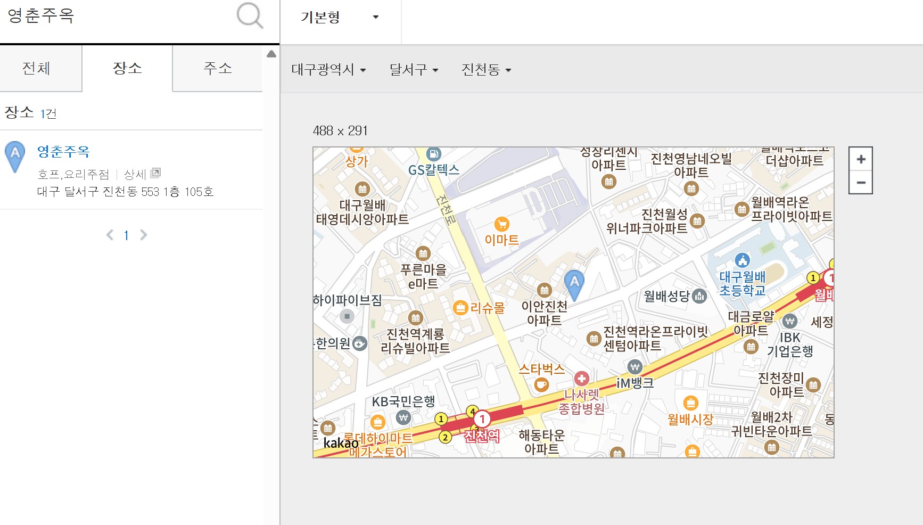
Task: Click the blue A marker in results list
Action: (x=15, y=156)
